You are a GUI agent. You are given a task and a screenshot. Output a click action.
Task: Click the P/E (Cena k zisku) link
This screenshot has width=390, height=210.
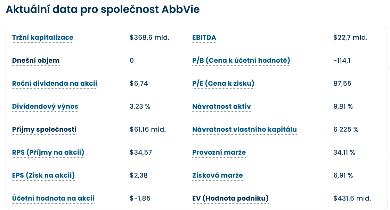(223, 84)
